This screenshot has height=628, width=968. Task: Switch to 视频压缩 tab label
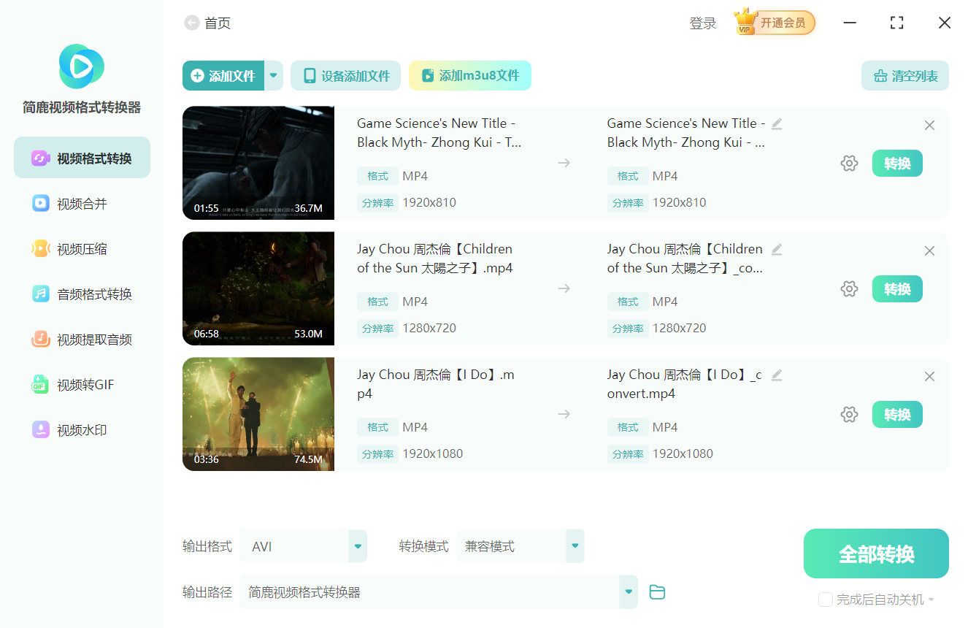[x=82, y=249]
